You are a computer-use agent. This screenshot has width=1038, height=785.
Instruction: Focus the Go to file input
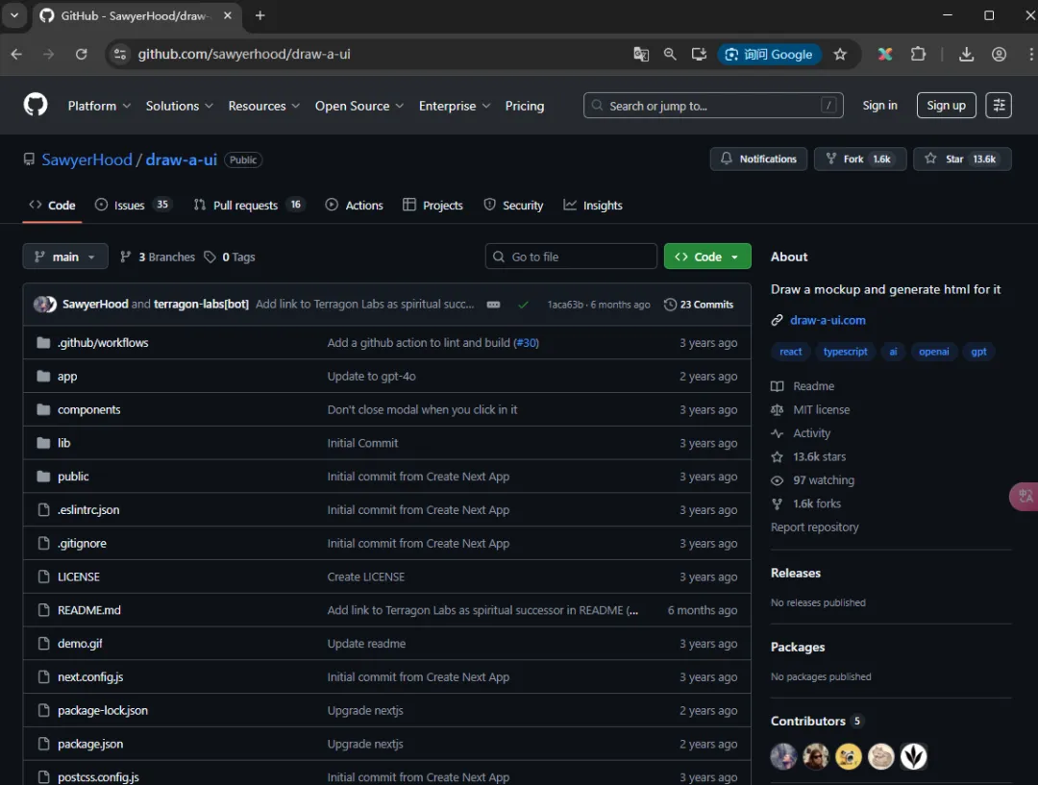coord(571,257)
